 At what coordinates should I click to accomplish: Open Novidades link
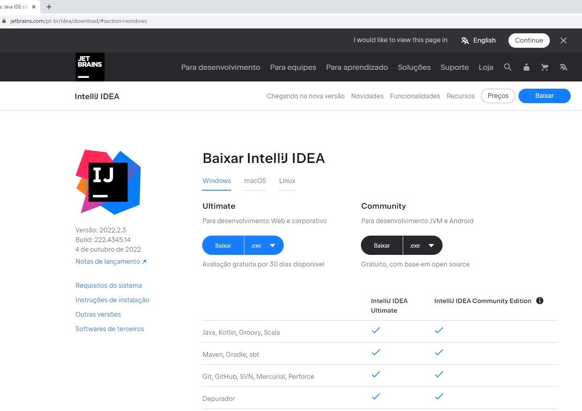click(x=367, y=96)
